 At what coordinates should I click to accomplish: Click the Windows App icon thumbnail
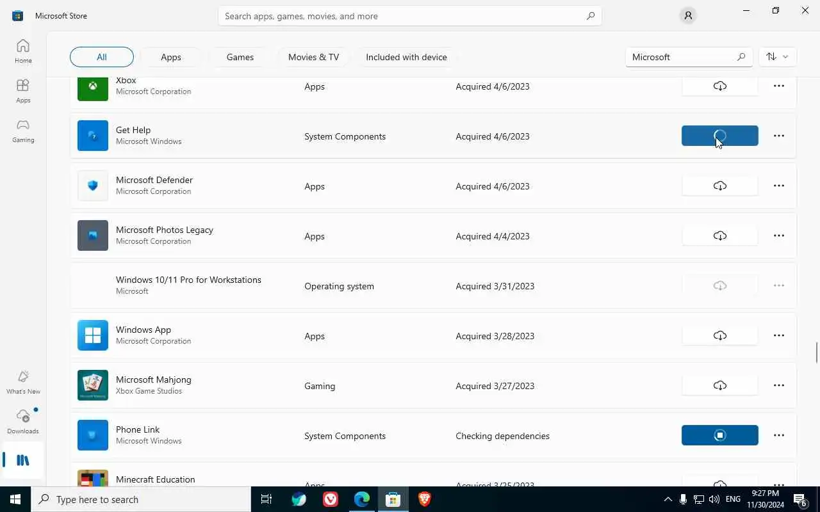click(93, 335)
